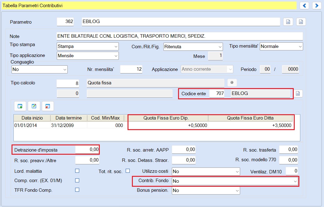Click the Parametro number field 362
This screenshot has width=324, height=207.
pyautogui.click(x=65, y=22)
